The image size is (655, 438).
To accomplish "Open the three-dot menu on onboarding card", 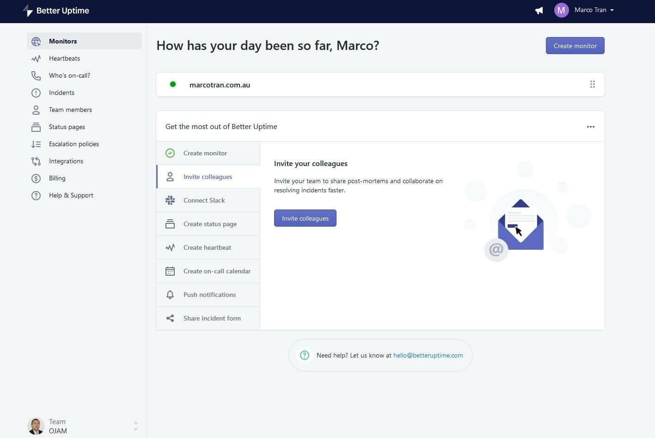I will pyautogui.click(x=590, y=126).
